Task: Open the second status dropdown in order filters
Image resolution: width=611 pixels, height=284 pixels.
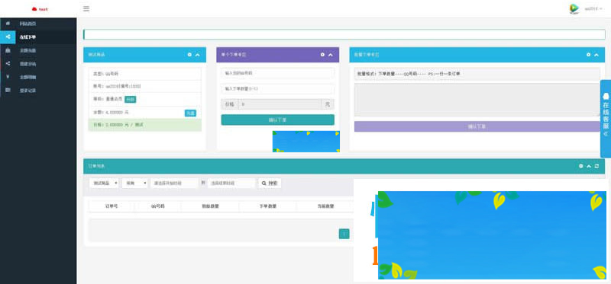Action: click(135, 183)
